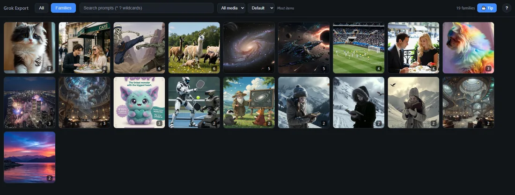The height and width of the screenshot is (195, 515).
Task: Focus the Search prompts input field
Action: [x=147, y=8]
